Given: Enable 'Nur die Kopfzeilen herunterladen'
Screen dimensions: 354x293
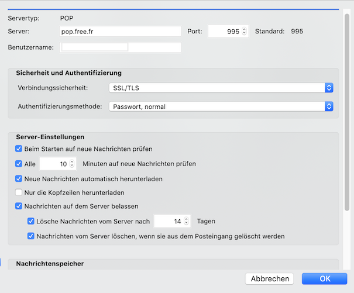Looking at the screenshot, I should click(19, 192).
